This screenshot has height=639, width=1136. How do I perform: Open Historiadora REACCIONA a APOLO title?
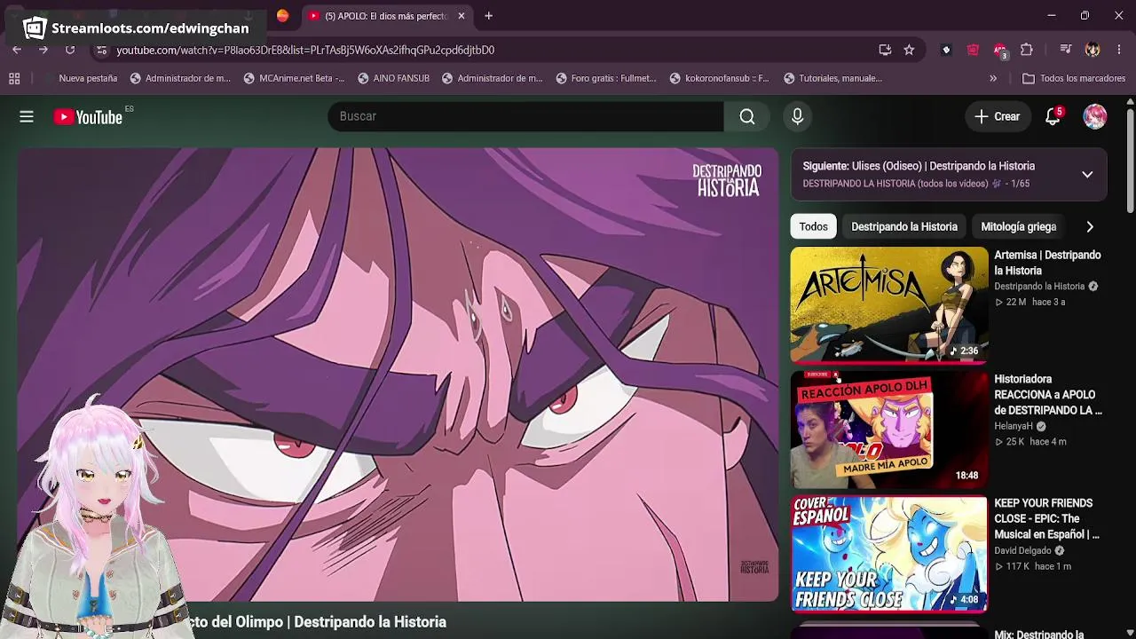point(1048,395)
